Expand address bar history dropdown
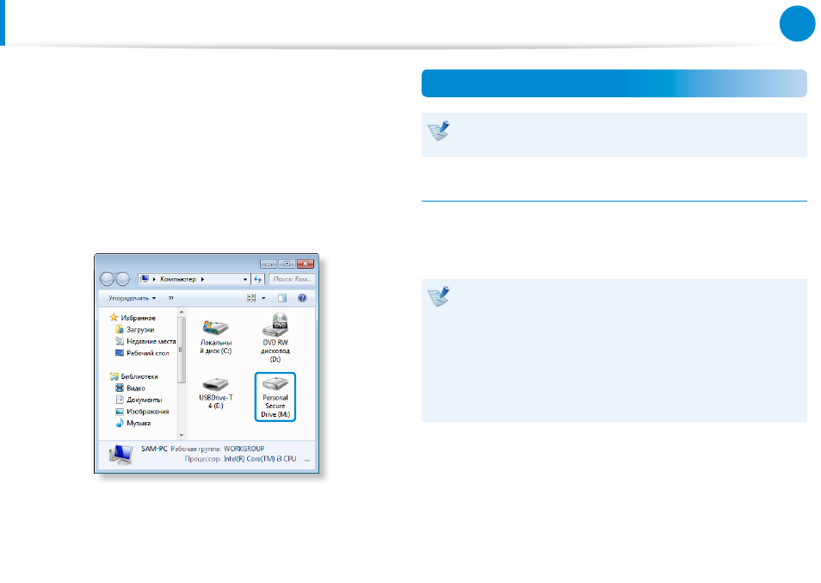The height and width of the screenshot is (583, 821). [x=245, y=279]
